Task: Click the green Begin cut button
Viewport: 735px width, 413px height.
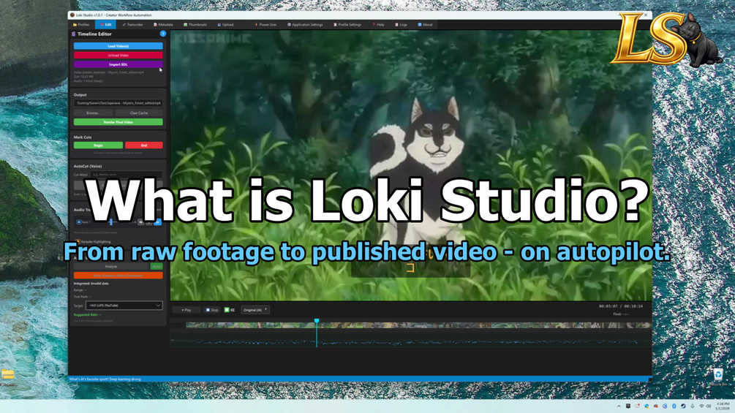Action: pyautogui.click(x=98, y=145)
